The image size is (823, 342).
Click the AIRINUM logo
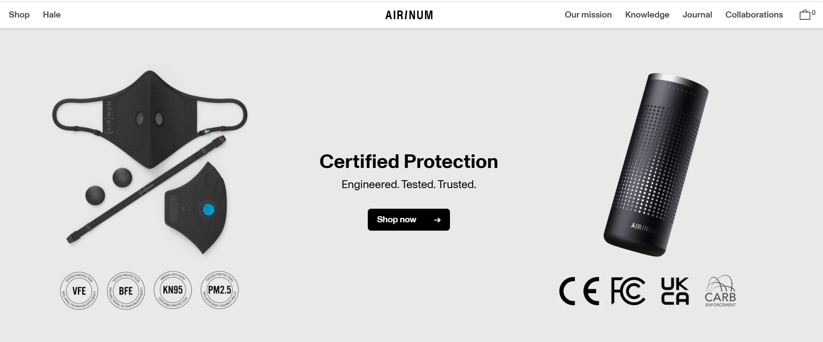(x=408, y=14)
